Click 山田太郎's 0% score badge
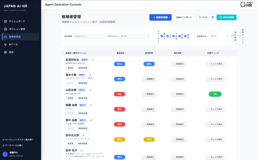 coord(120,94)
